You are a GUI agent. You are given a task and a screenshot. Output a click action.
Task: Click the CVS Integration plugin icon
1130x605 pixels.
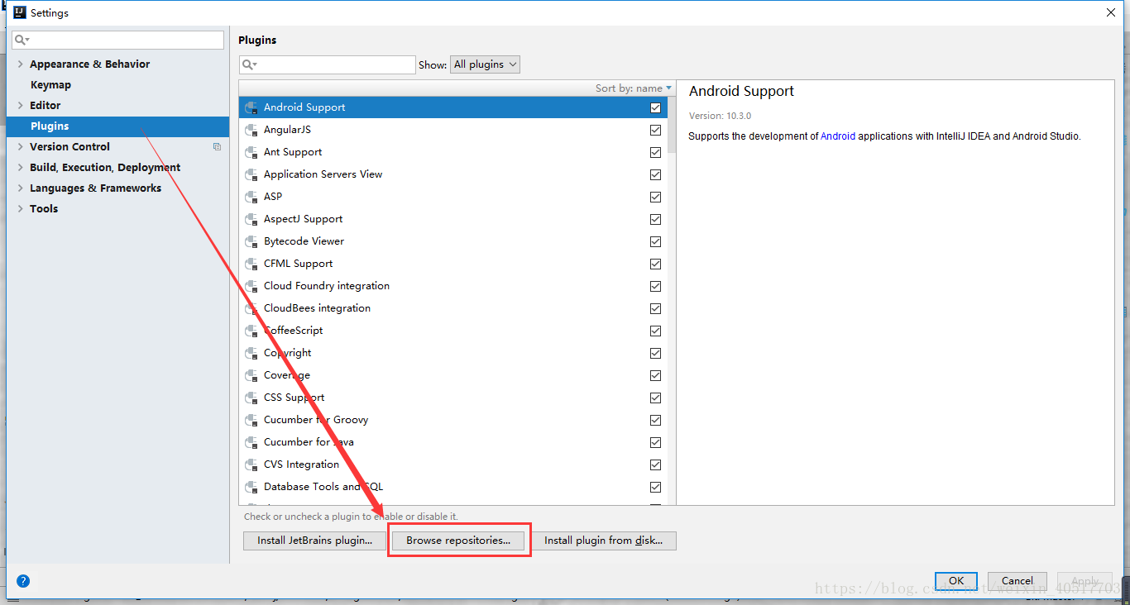point(251,464)
